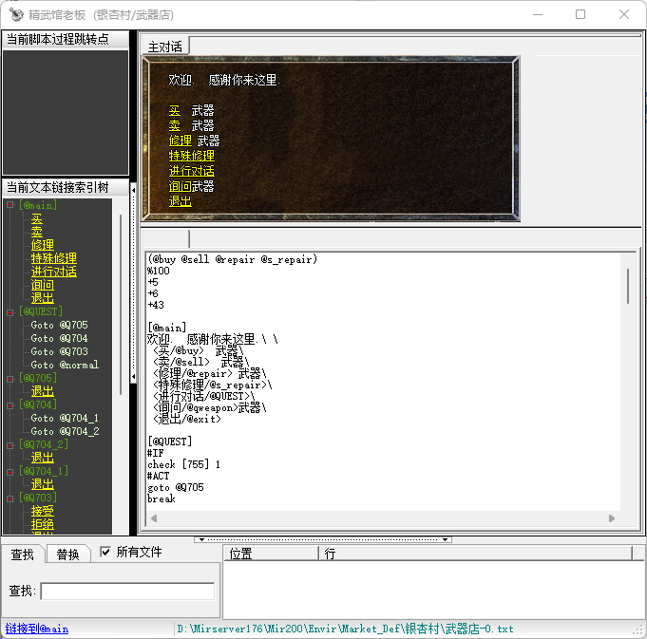Select 特殊修理 in the link index tree
This screenshot has width=647, height=639.
53,258
